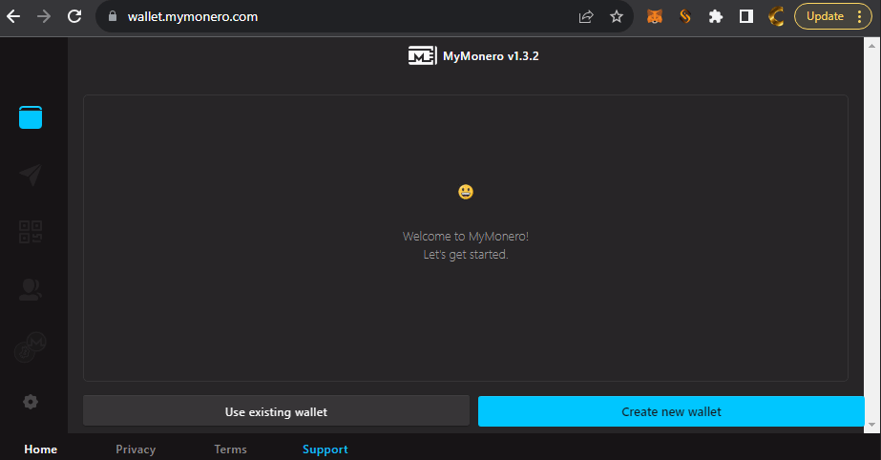Toggle the browser side panel icon

pyautogui.click(x=745, y=16)
